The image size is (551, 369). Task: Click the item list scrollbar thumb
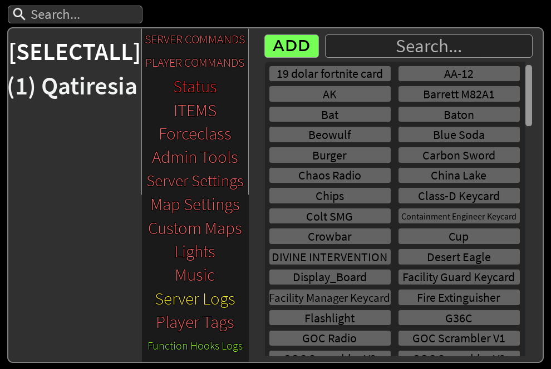coord(529,95)
